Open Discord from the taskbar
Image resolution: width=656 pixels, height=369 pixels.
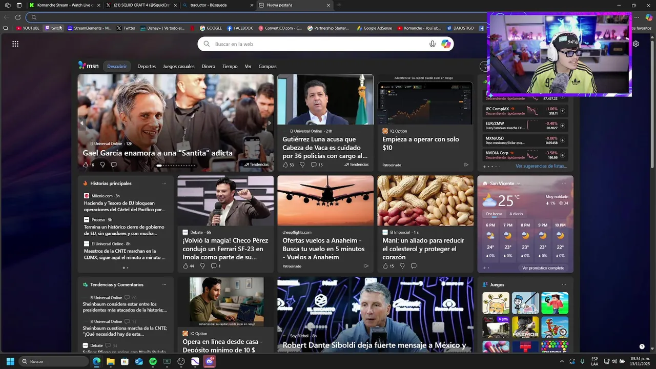click(x=209, y=361)
